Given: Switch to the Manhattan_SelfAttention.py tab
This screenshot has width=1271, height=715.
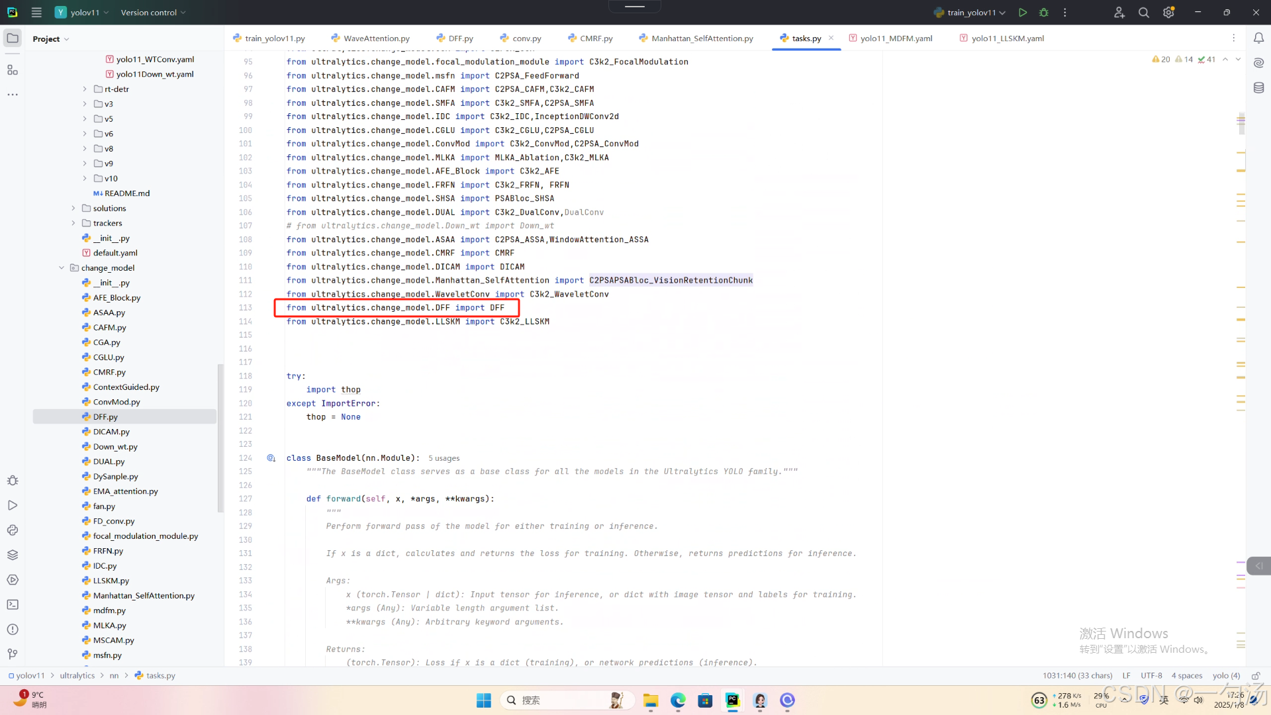Looking at the screenshot, I should click(x=702, y=38).
